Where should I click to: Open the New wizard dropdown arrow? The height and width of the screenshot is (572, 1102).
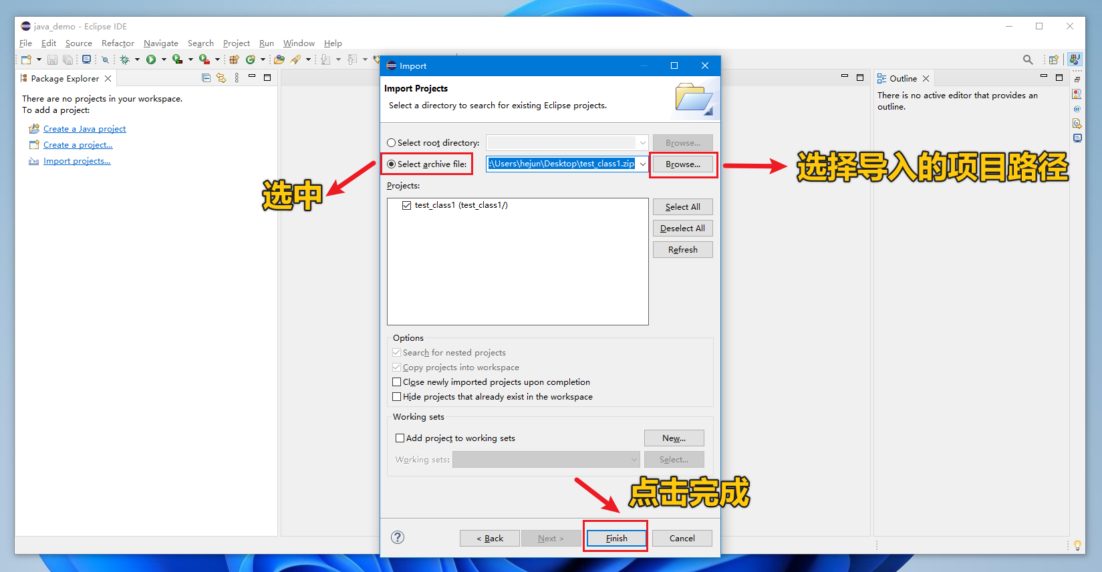39,59
